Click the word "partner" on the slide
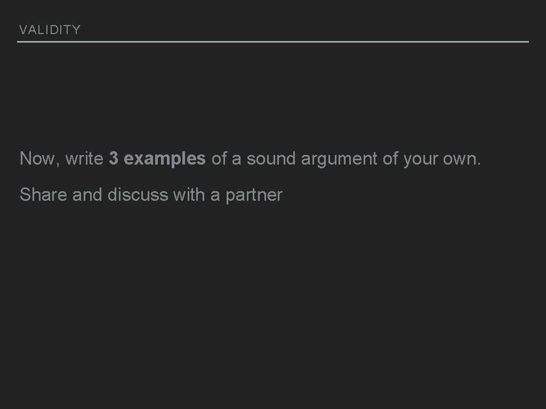 [254, 195]
